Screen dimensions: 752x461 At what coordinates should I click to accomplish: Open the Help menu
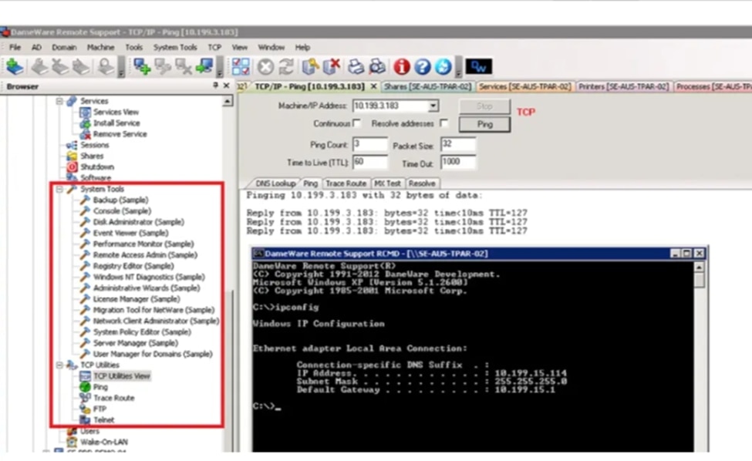coord(302,47)
